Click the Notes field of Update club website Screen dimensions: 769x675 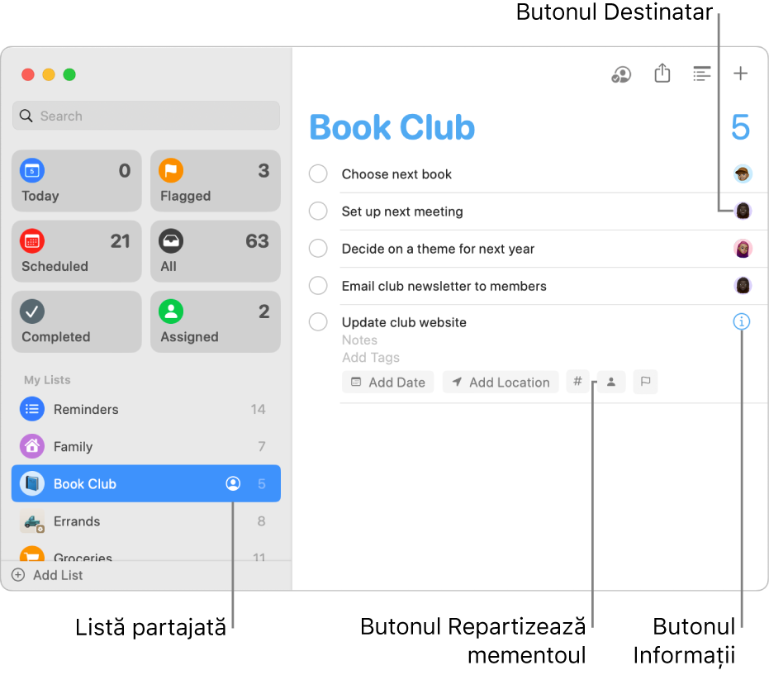[359, 340]
